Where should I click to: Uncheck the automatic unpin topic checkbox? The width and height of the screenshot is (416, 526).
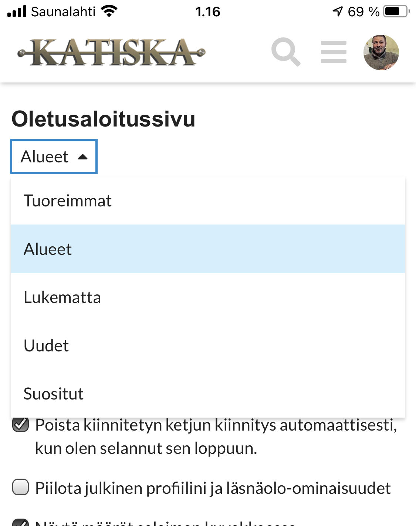tap(21, 425)
